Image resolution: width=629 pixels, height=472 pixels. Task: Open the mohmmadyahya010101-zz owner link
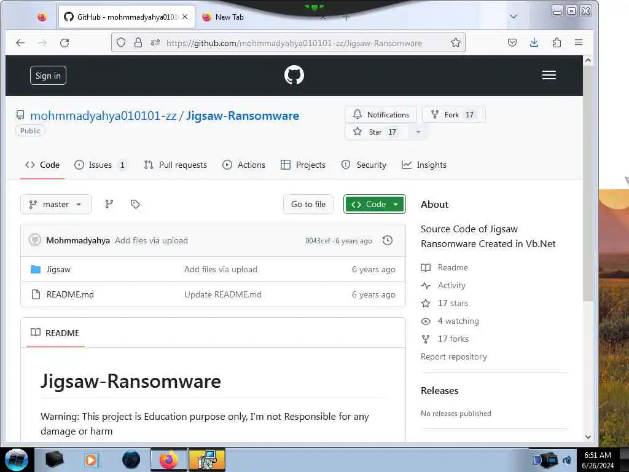pyautogui.click(x=103, y=116)
